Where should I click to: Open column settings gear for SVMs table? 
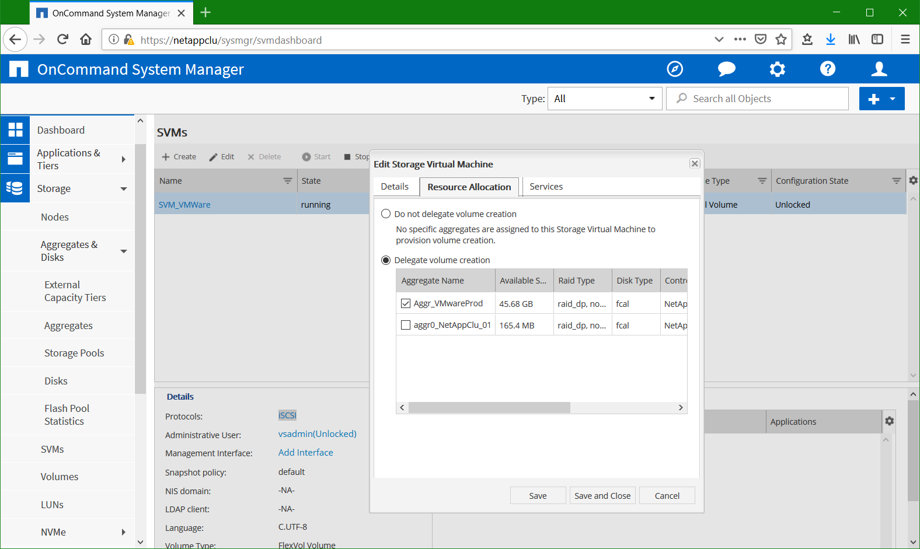(914, 181)
